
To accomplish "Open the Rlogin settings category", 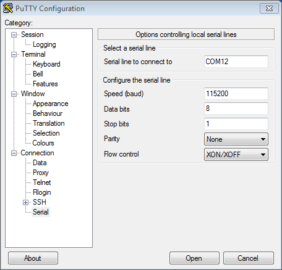I will click(x=42, y=192).
